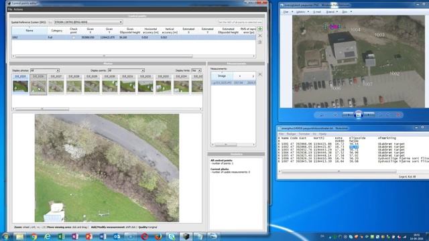Remove selected measurement with X icon
This screenshot has width=429, height=241.
tap(260, 74)
